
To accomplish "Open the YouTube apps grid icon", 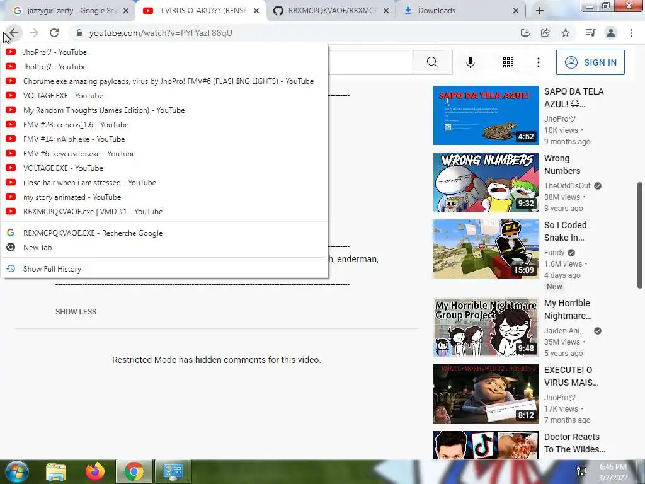I will pos(508,62).
